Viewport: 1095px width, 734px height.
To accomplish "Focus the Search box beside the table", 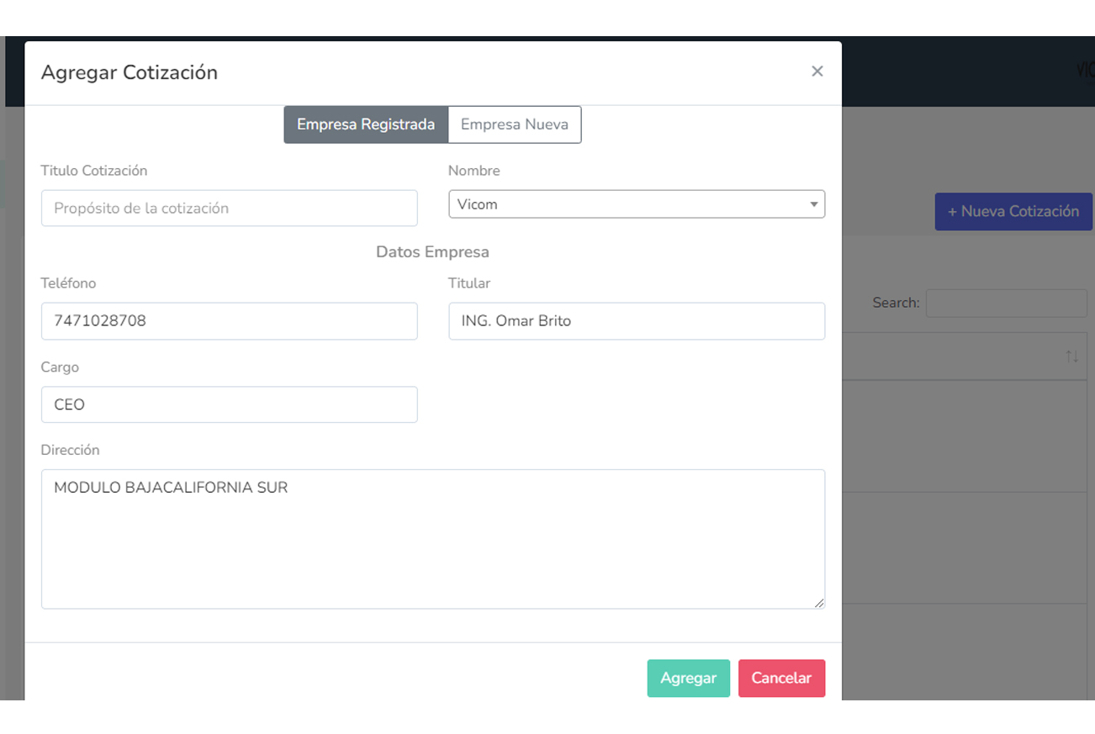I will pyautogui.click(x=1006, y=304).
